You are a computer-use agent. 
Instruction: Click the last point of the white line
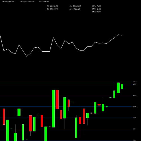click(122, 35)
